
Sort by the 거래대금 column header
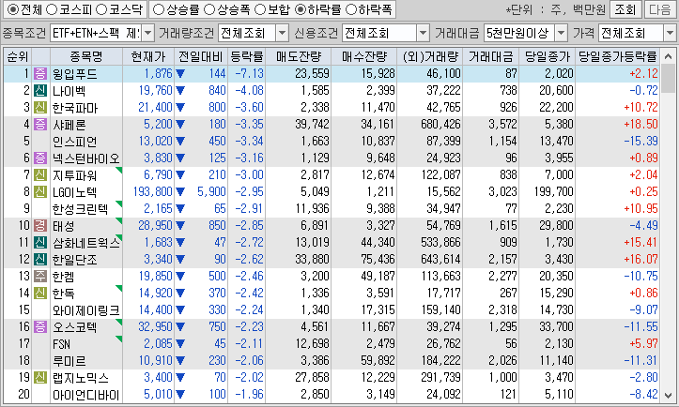pos(490,56)
